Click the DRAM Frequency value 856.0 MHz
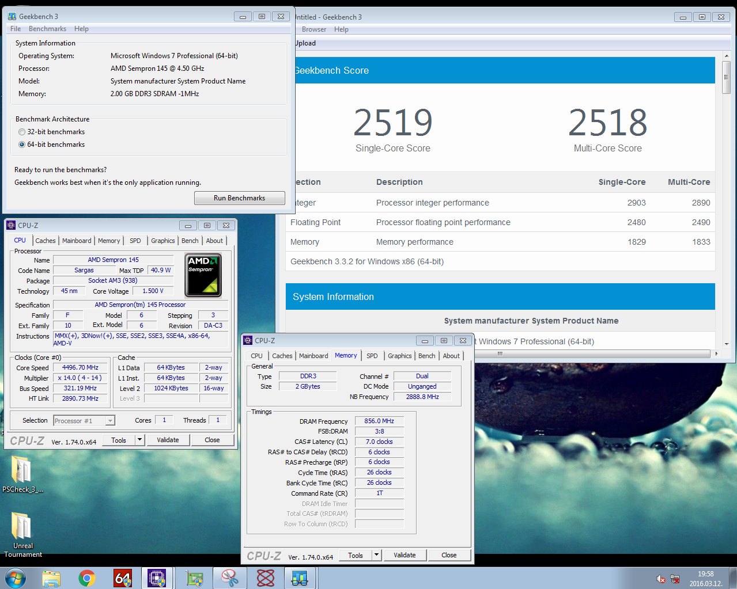The width and height of the screenshot is (737, 589). pyautogui.click(x=379, y=421)
